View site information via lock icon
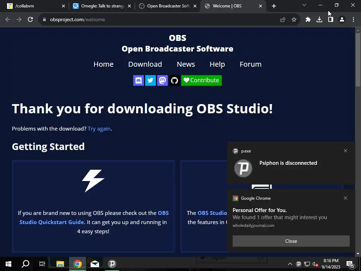Image resolution: width=361 pixels, height=271 pixels. (x=44, y=20)
